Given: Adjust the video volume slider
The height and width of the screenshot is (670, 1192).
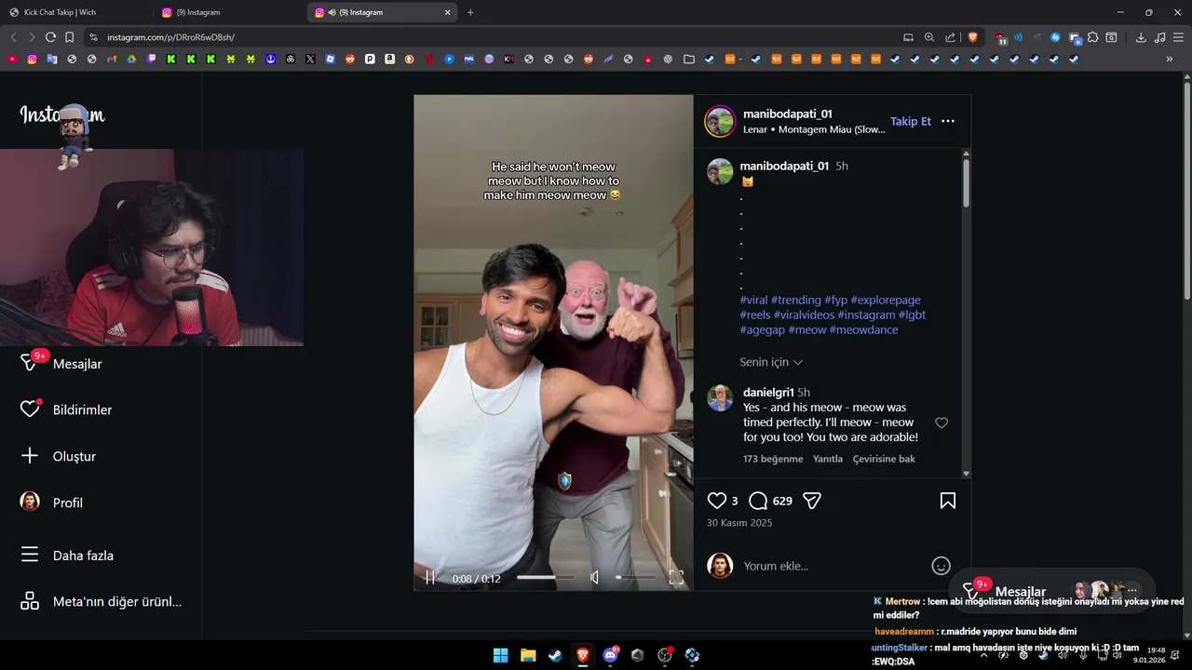Looking at the screenshot, I should click(x=636, y=578).
